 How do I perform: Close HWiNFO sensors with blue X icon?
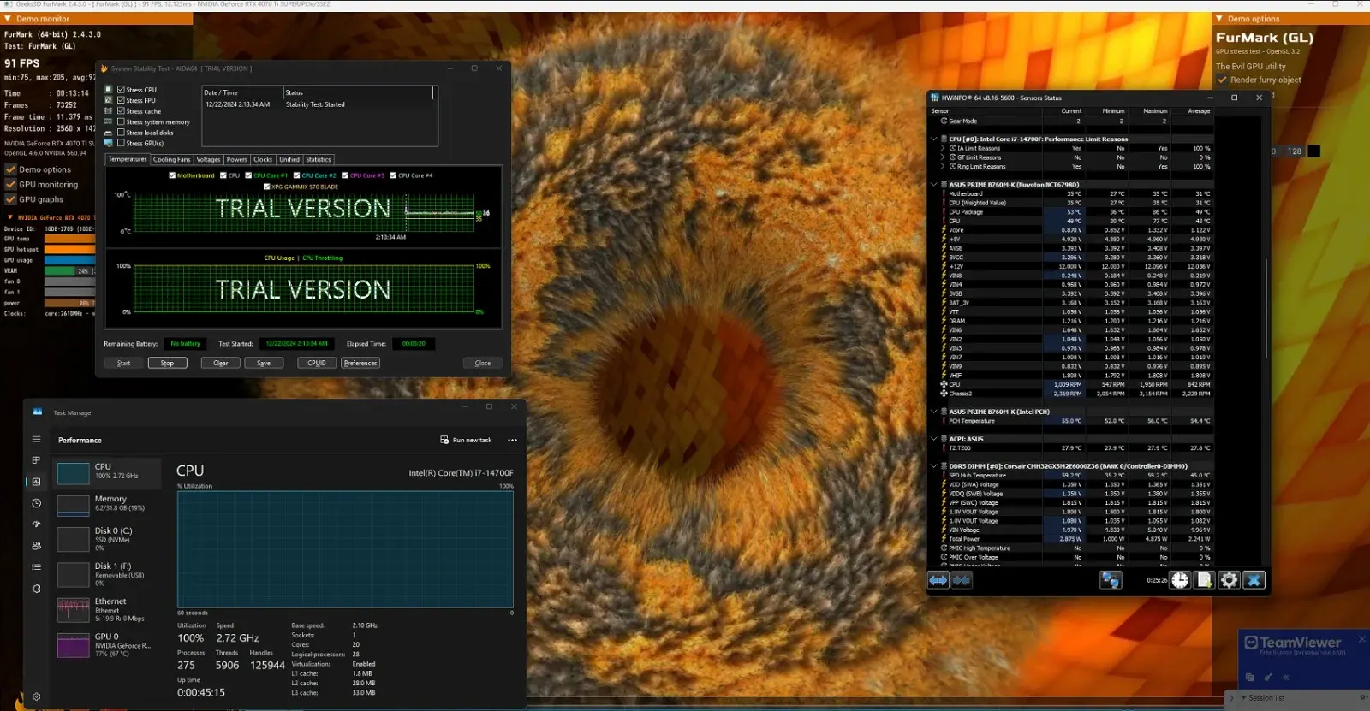(1254, 580)
